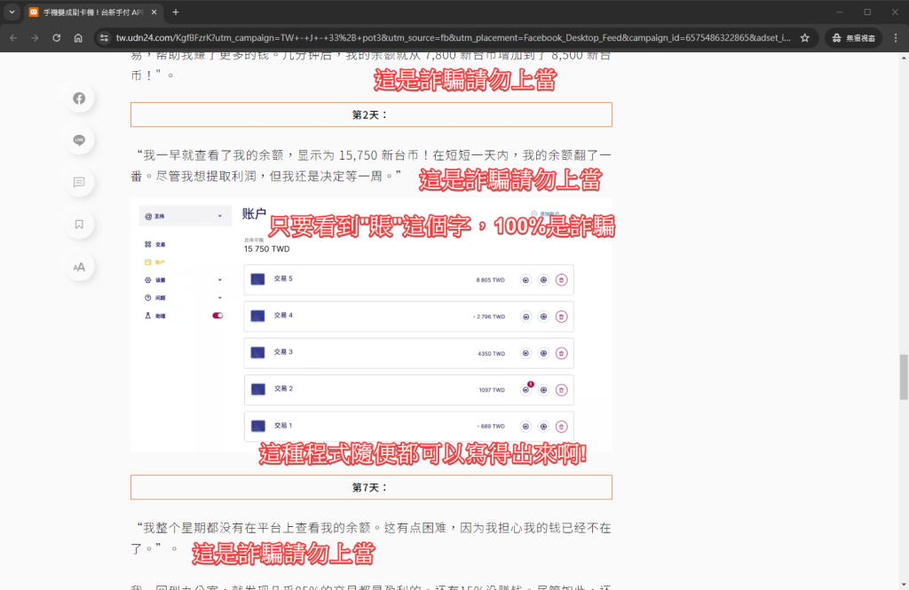Expand the 问题 menu chevron
This screenshot has height=590, width=909.
click(x=219, y=298)
